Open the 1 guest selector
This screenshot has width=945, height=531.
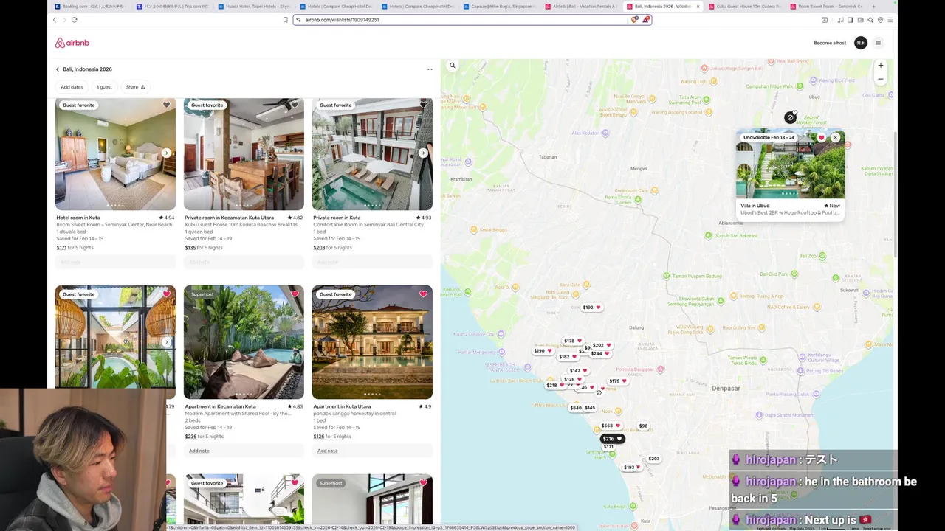[105, 87]
